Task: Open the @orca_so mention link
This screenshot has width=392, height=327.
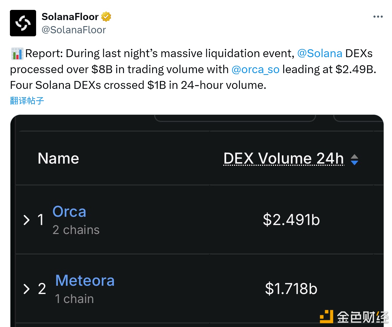Action: pos(255,69)
